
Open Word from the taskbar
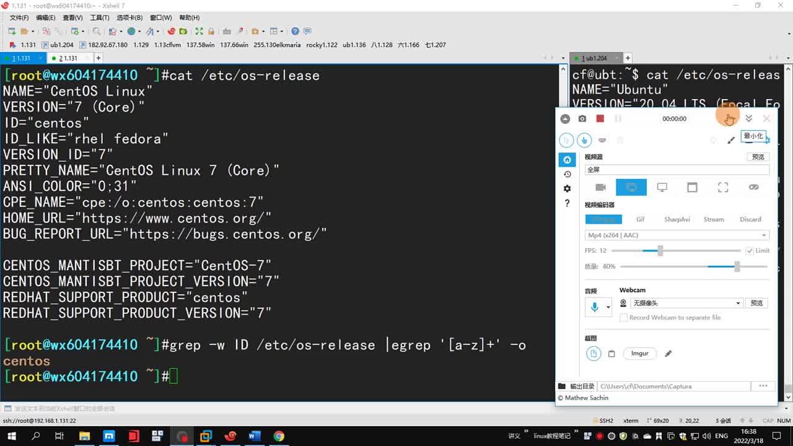(x=255, y=436)
